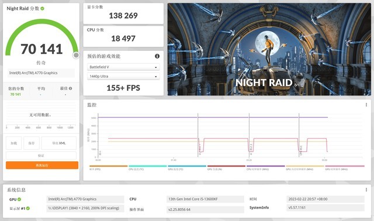Image resolution: width=374 pixels, height=221 pixels.
Task: Click the orange run again button
Action: pyautogui.click(x=42, y=165)
